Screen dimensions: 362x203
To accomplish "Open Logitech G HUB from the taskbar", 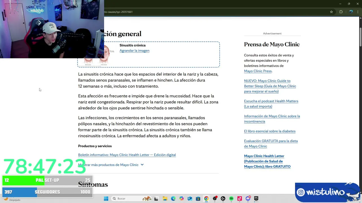I will 223,198.
